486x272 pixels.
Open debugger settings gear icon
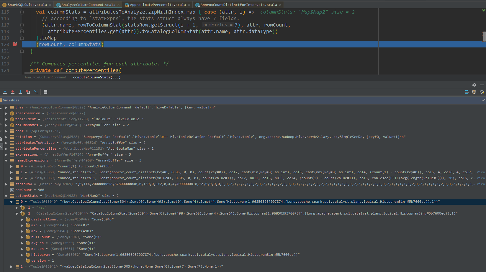[474, 85]
